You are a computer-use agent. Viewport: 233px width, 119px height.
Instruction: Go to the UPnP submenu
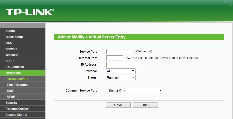[x=10, y=97]
